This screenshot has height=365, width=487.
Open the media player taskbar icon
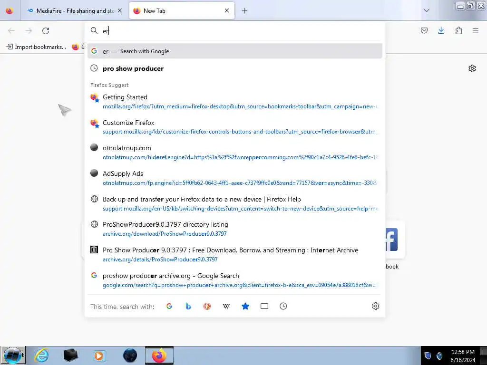tap(100, 355)
